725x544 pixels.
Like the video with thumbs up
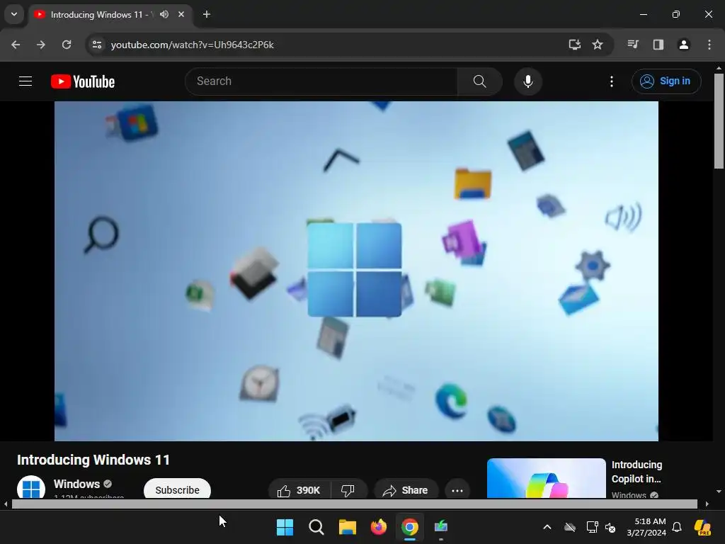(299, 490)
